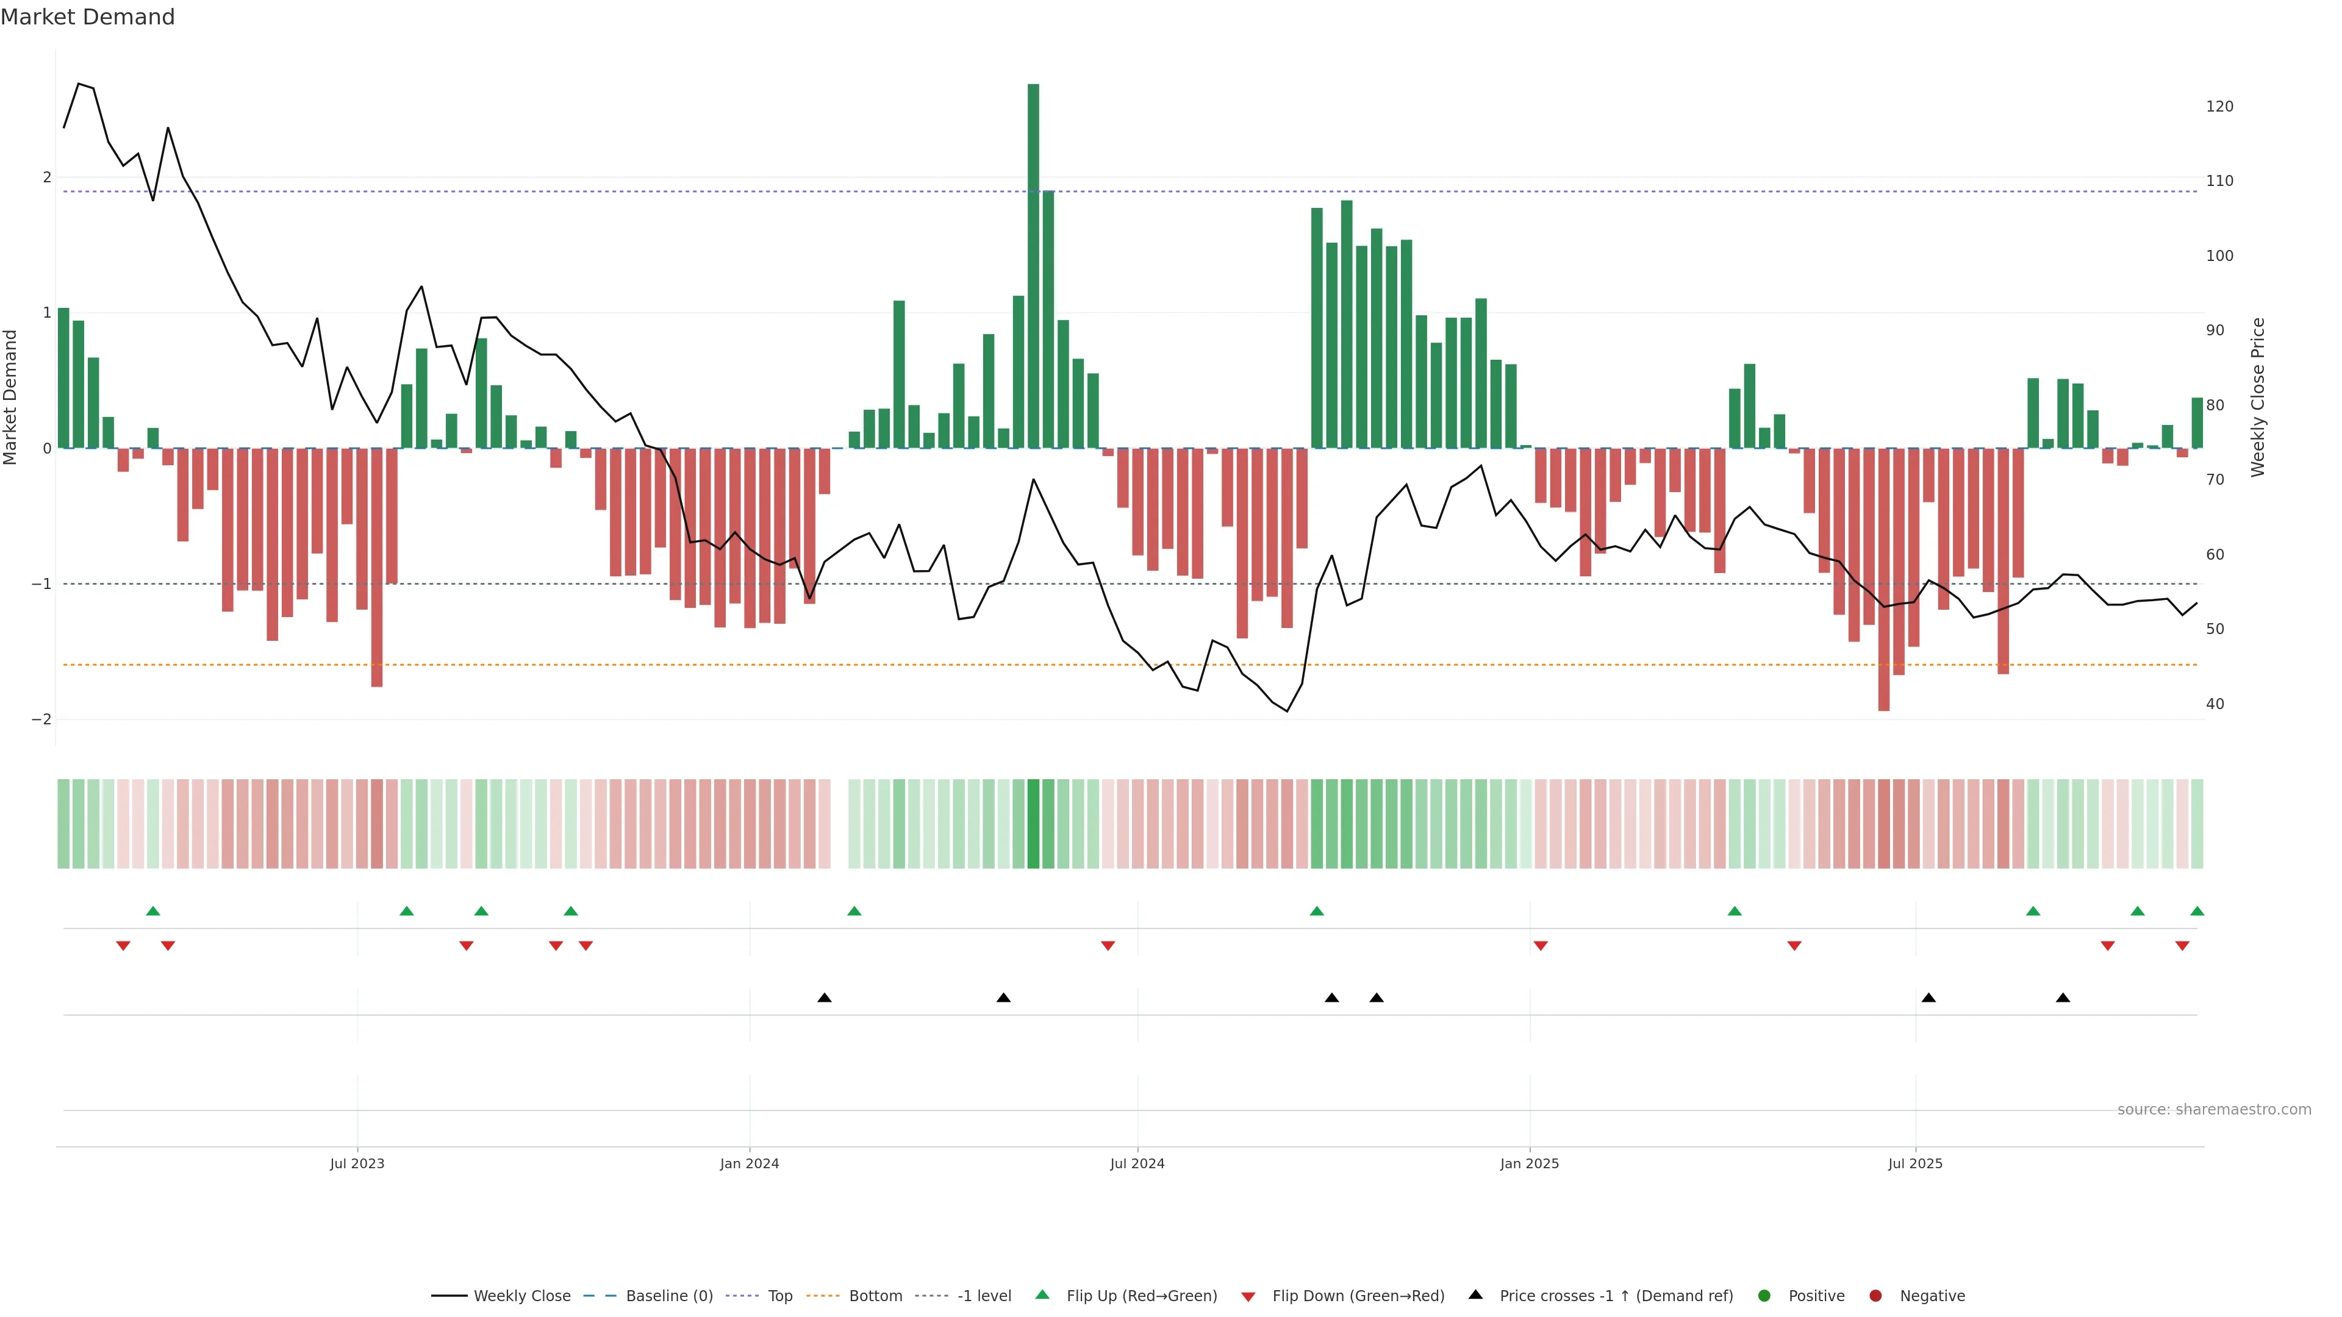Click the Weekly Close Price axis title

pyautogui.click(x=2258, y=397)
